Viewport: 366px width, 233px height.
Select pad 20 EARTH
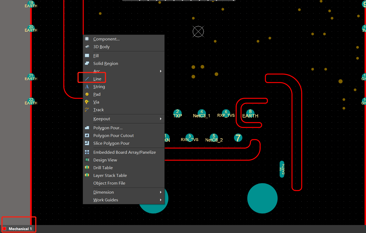[x=31, y=28]
